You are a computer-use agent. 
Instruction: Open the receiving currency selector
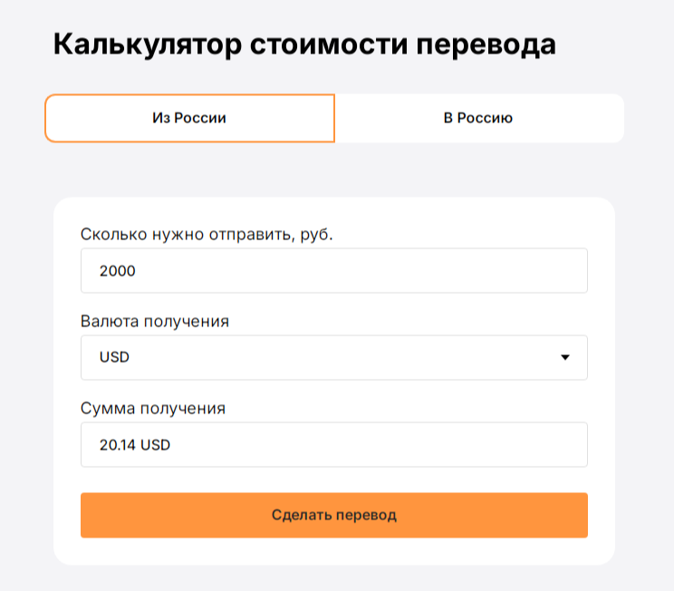pos(333,357)
